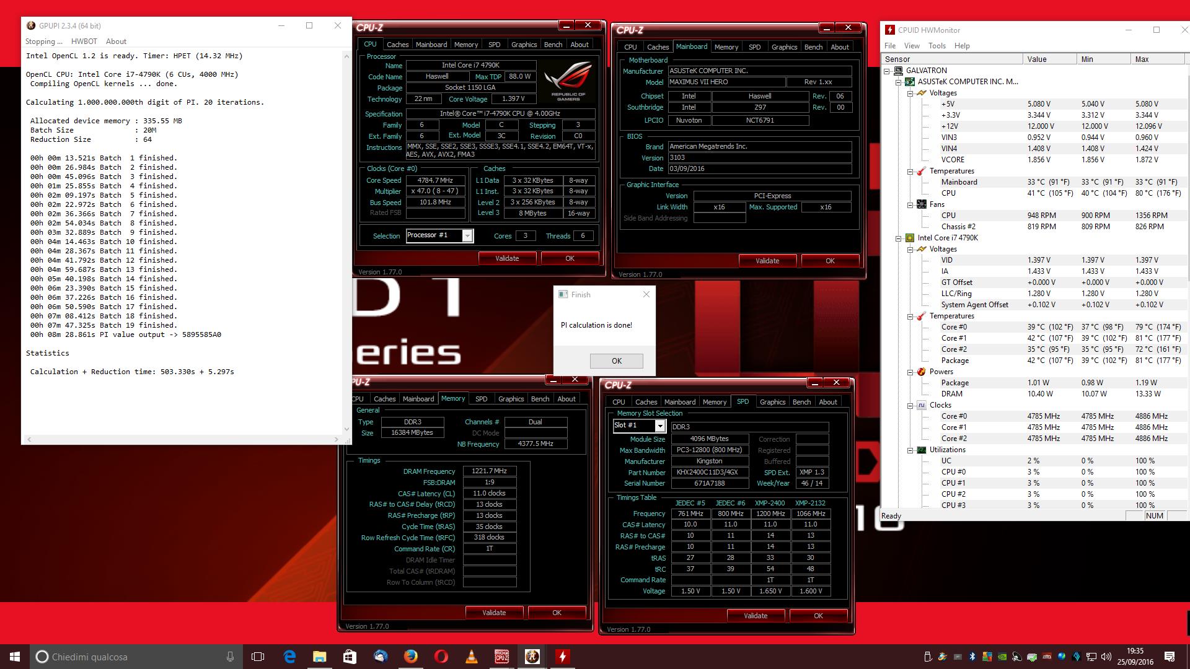Click the volume speaker tray icon

1106,657
